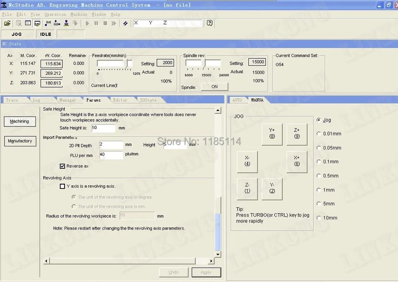Jog with the Y- (2) button
Viewport: 398px width, 282px height.
pyautogui.click(x=272, y=189)
